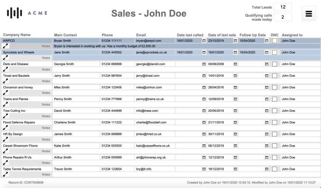Tick DNC checkbox for Carpet Showroom Floors
The height and width of the screenshot is (188, 321).
coord(275,146)
